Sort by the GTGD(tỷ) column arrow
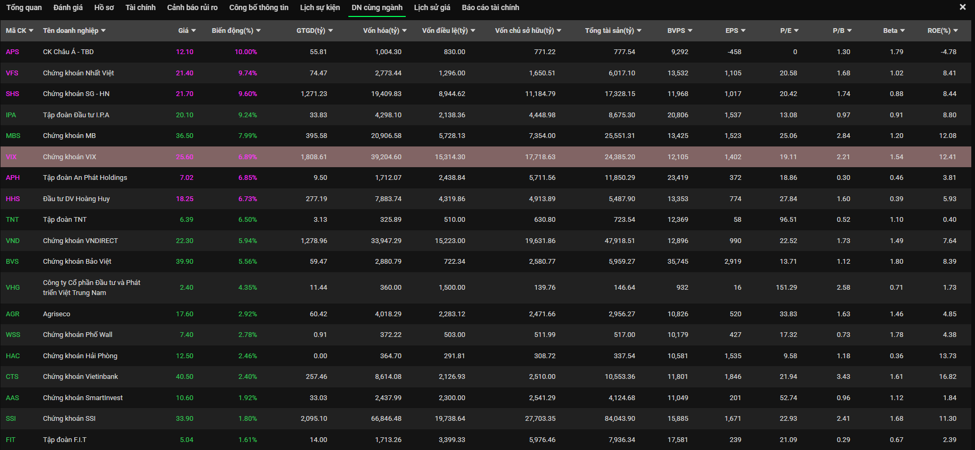 pyautogui.click(x=330, y=31)
